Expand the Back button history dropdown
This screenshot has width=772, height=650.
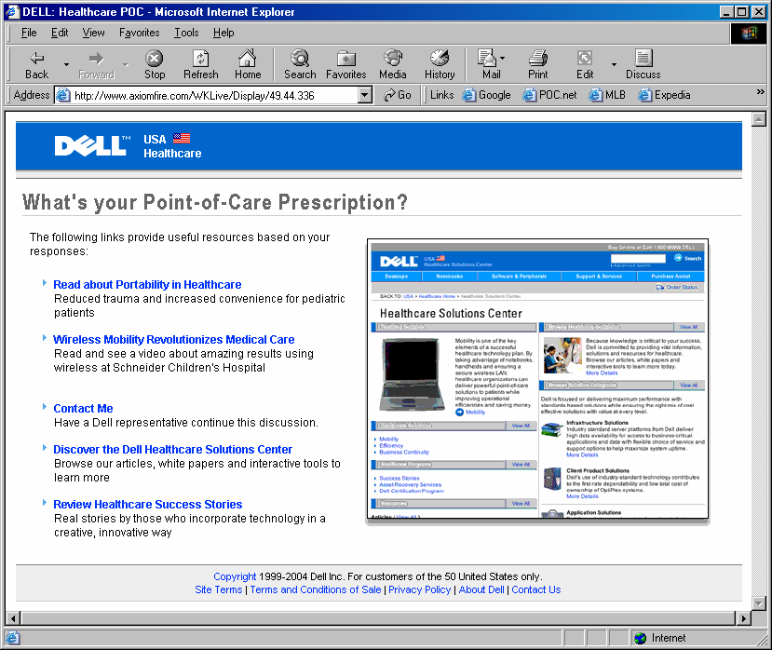[66, 65]
